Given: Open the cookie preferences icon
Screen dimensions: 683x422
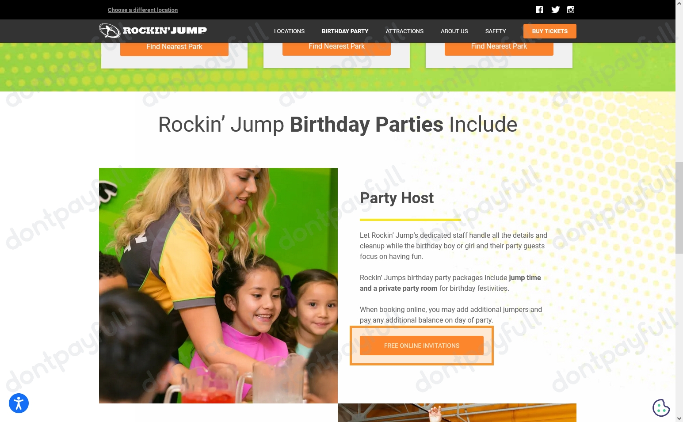Looking at the screenshot, I should (661, 408).
